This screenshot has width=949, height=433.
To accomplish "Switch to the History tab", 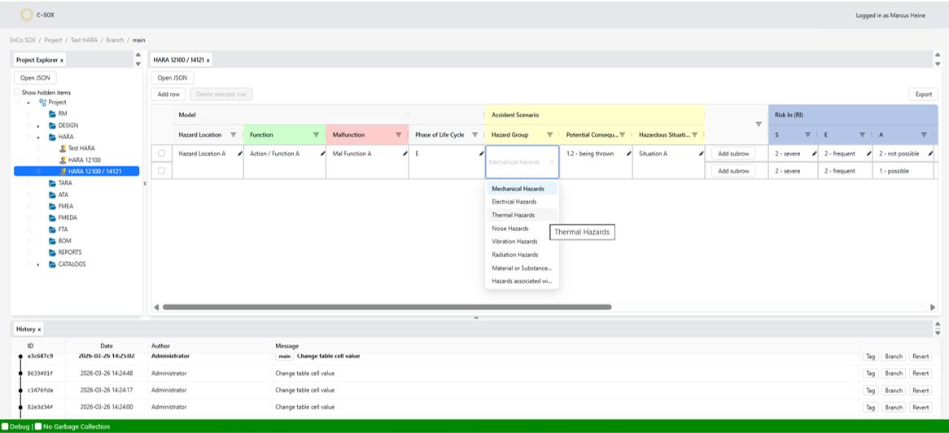I will point(25,329).
